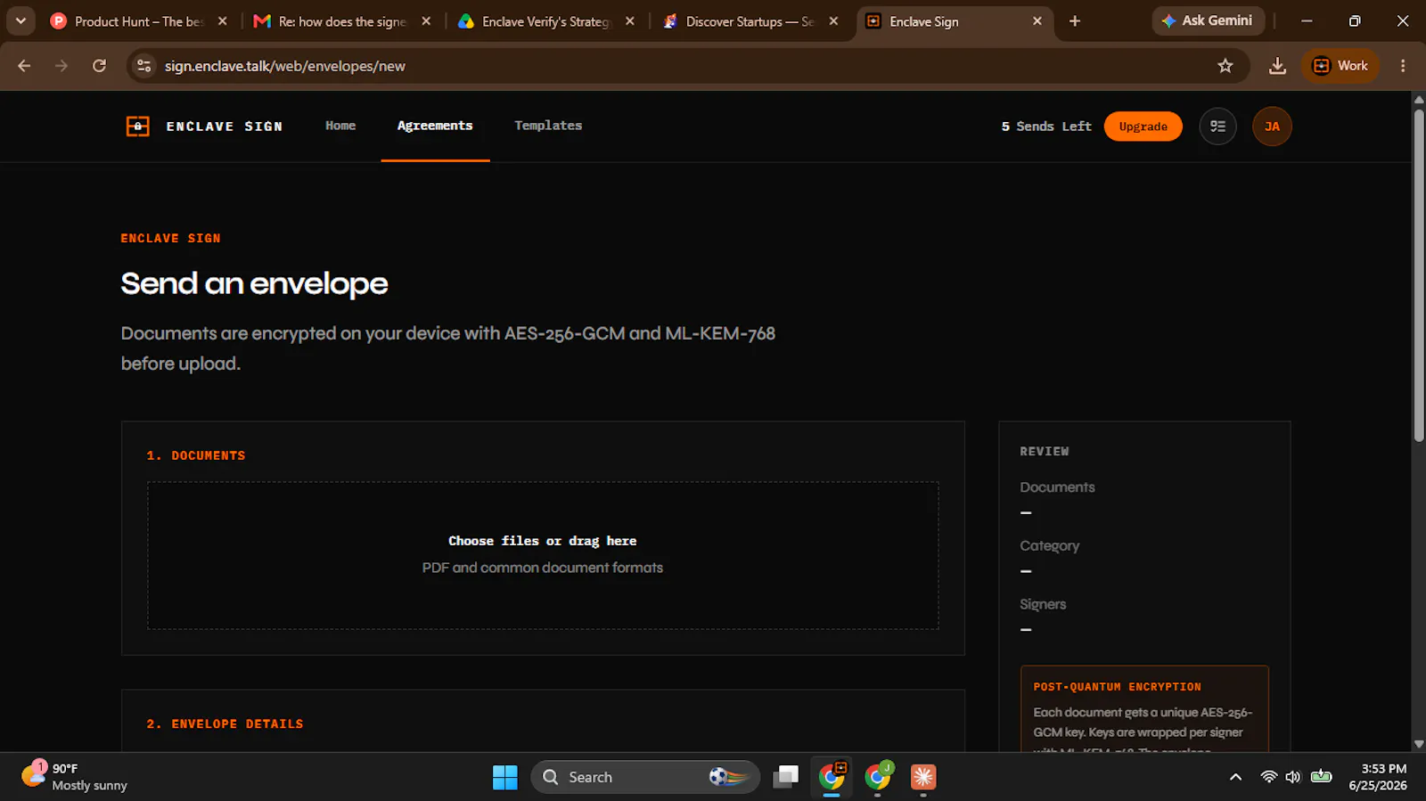Open the JA profile avatar
The width and height of the screenshot is (1426, 801).
[x=1272, y=127]
